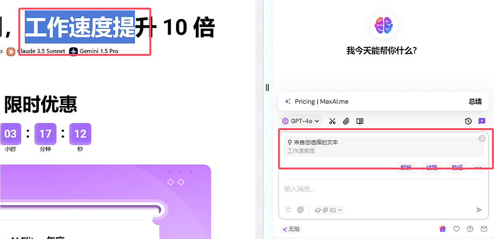Show more suggestion chips via ellipsis
Image resolution: width=494 pixels, height=239 pixels.
click(478, 167)
